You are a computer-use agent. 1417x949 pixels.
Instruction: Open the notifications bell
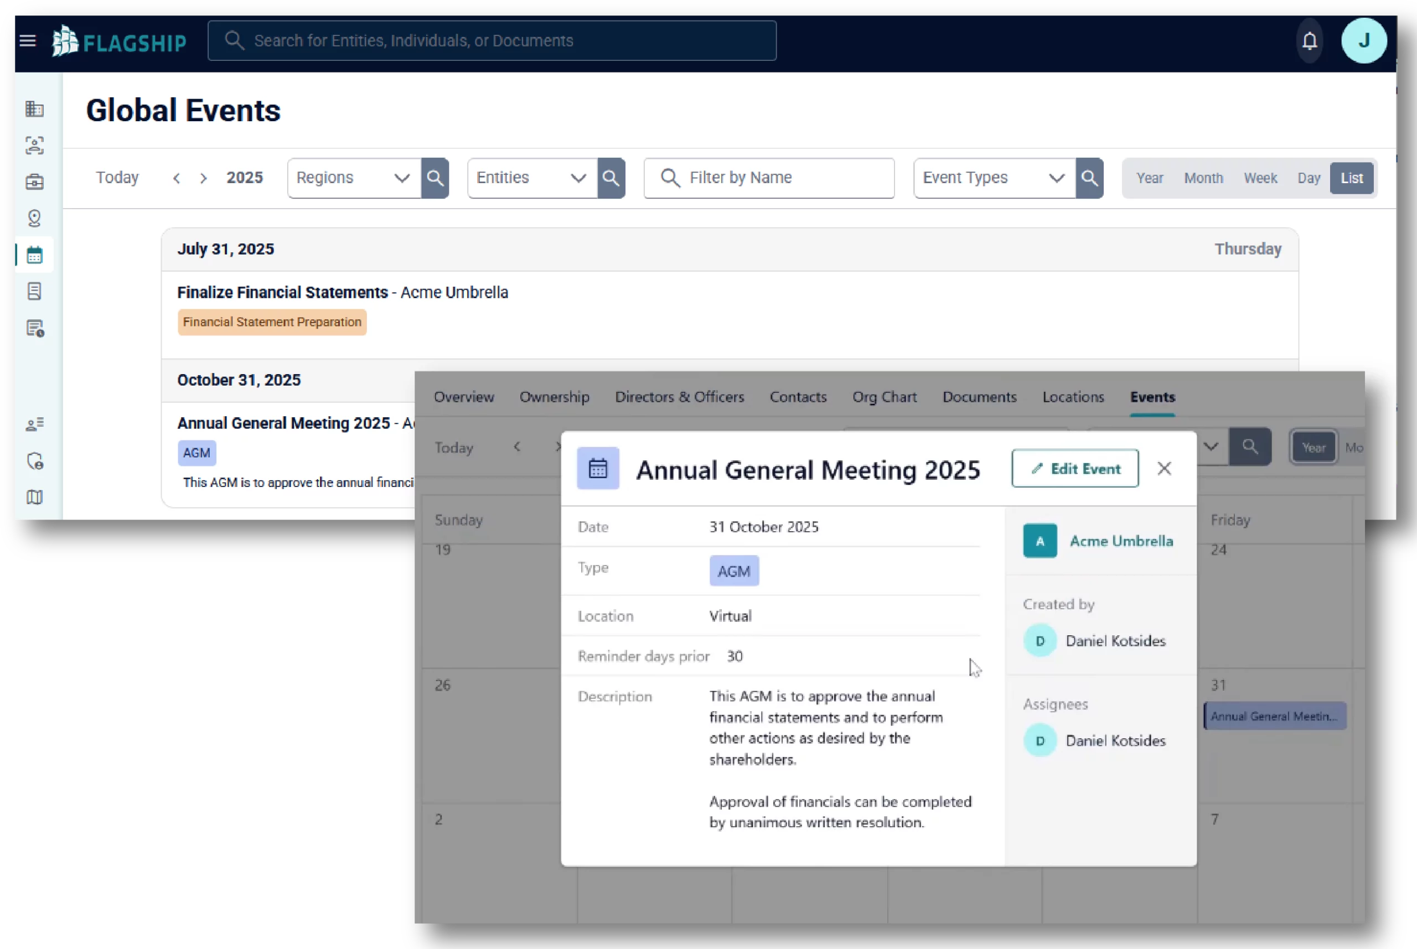click(1309, 40)
